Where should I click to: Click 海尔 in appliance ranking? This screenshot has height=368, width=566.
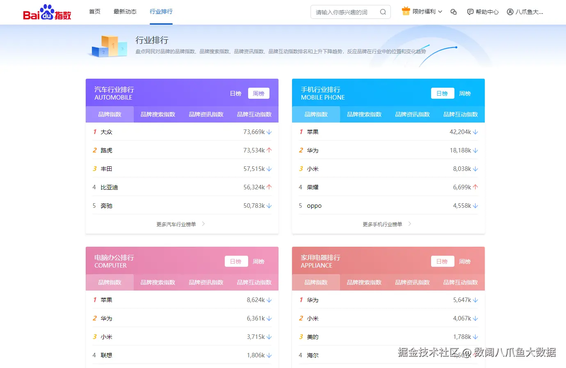click(313, 355)
